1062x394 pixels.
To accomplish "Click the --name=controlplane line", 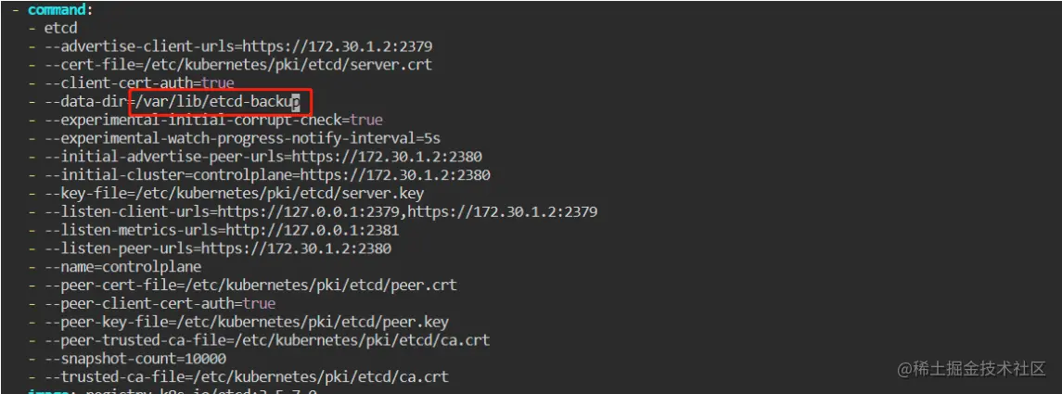I will tap(122, 267).
